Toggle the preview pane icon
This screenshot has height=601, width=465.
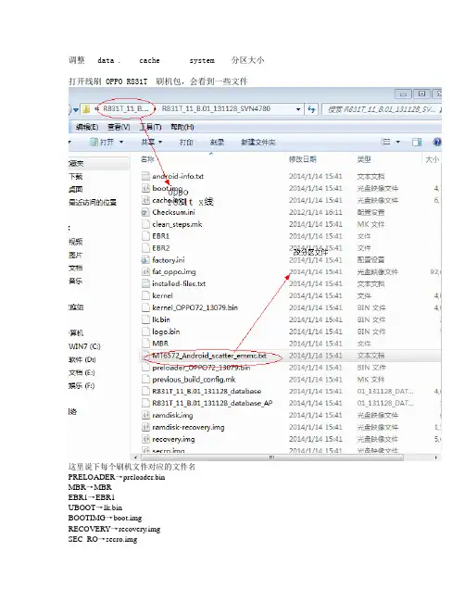pyautogui.click(x=417, y=143)
